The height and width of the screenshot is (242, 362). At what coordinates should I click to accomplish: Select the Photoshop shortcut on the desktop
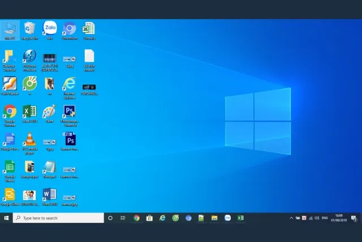70,111
